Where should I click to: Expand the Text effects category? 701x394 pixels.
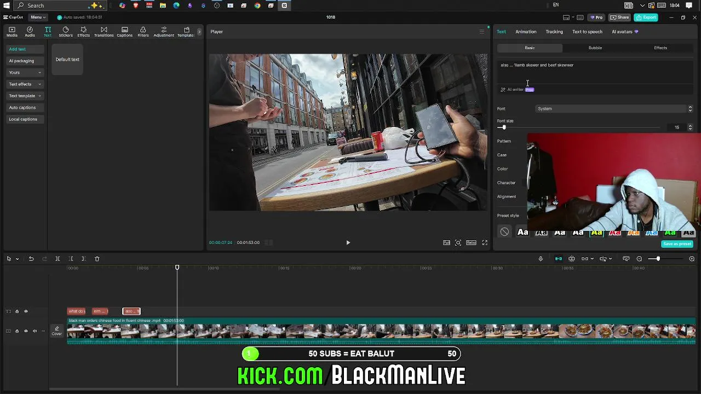tap(25, 84)
